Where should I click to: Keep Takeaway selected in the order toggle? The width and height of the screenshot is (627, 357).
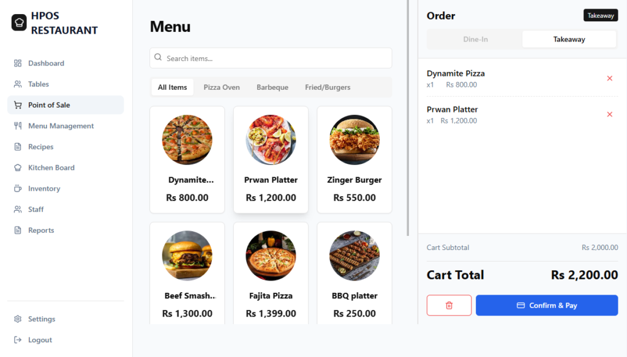[x=569, y=39]
